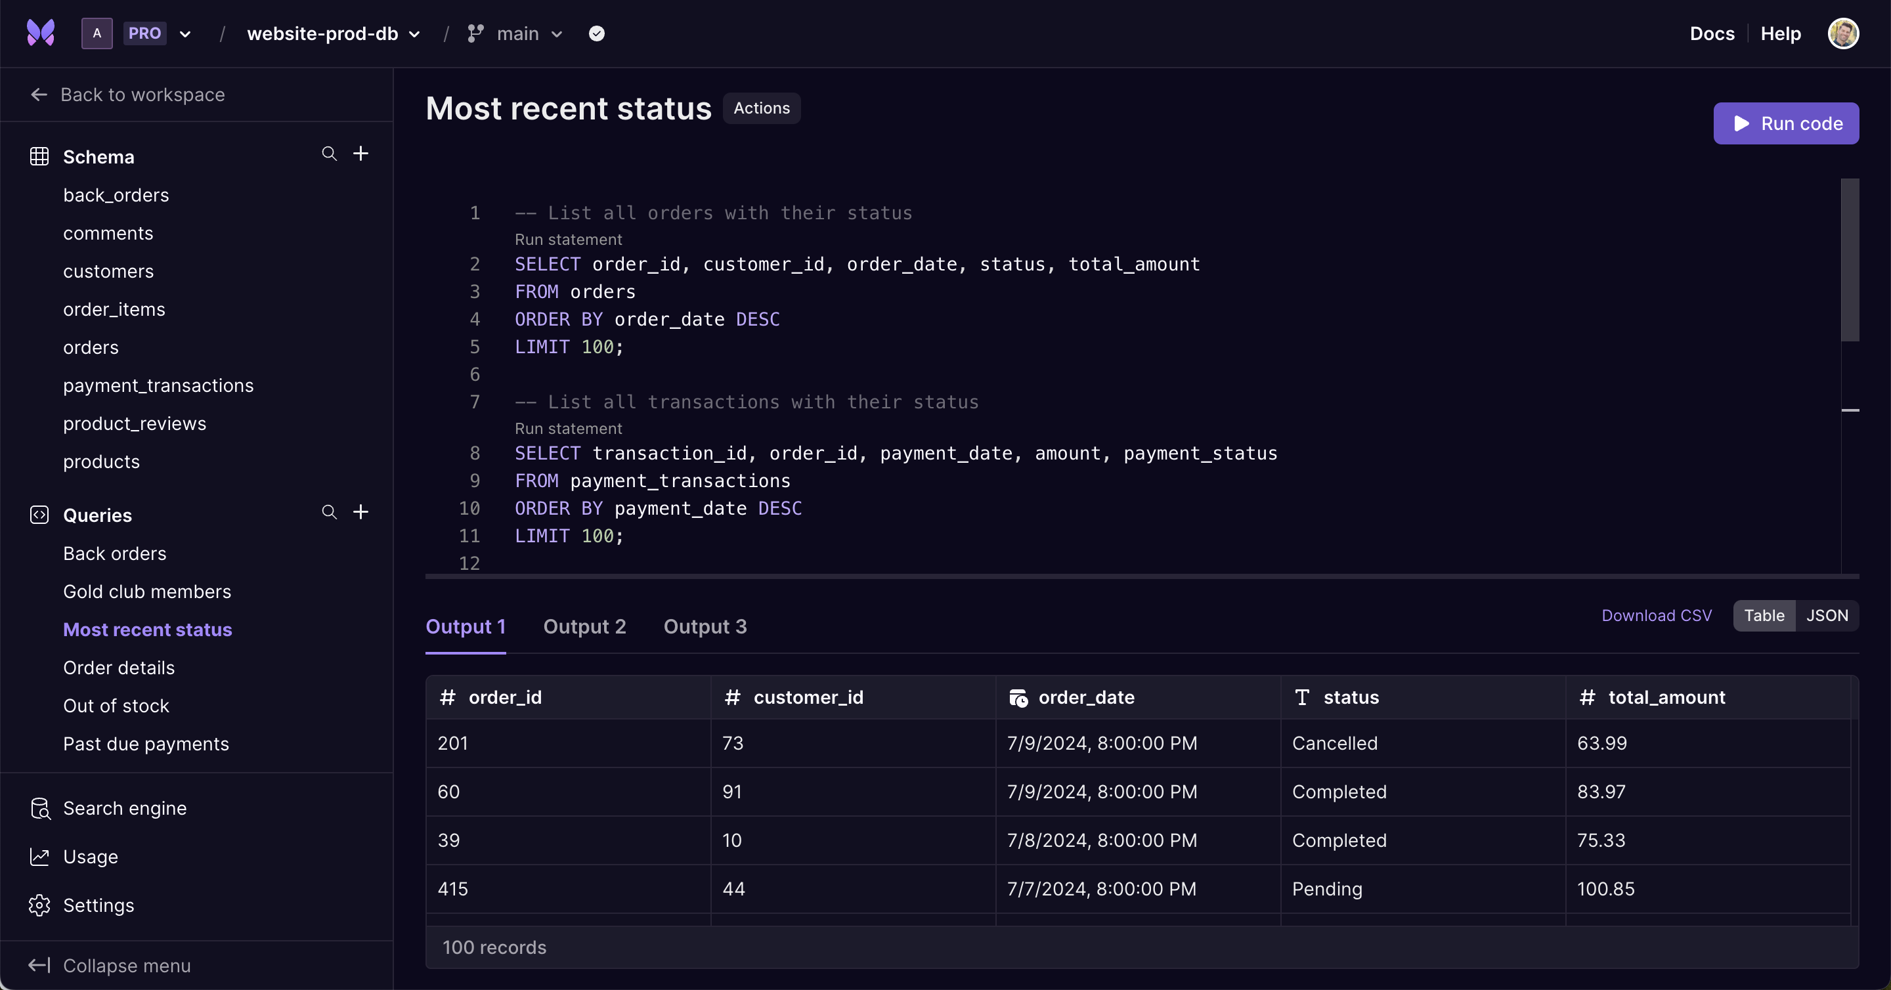Screen dimensions: 1891x990
Task: Click the add new Schema icon
Action: click(360, 154)
